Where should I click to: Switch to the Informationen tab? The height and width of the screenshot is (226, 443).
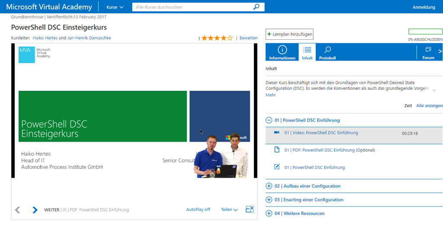[x=282, y=52]
